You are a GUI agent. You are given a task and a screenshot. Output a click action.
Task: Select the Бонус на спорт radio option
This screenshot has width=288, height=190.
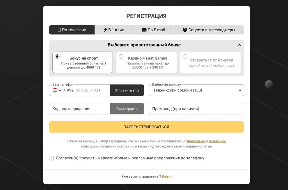coord(57,56)
